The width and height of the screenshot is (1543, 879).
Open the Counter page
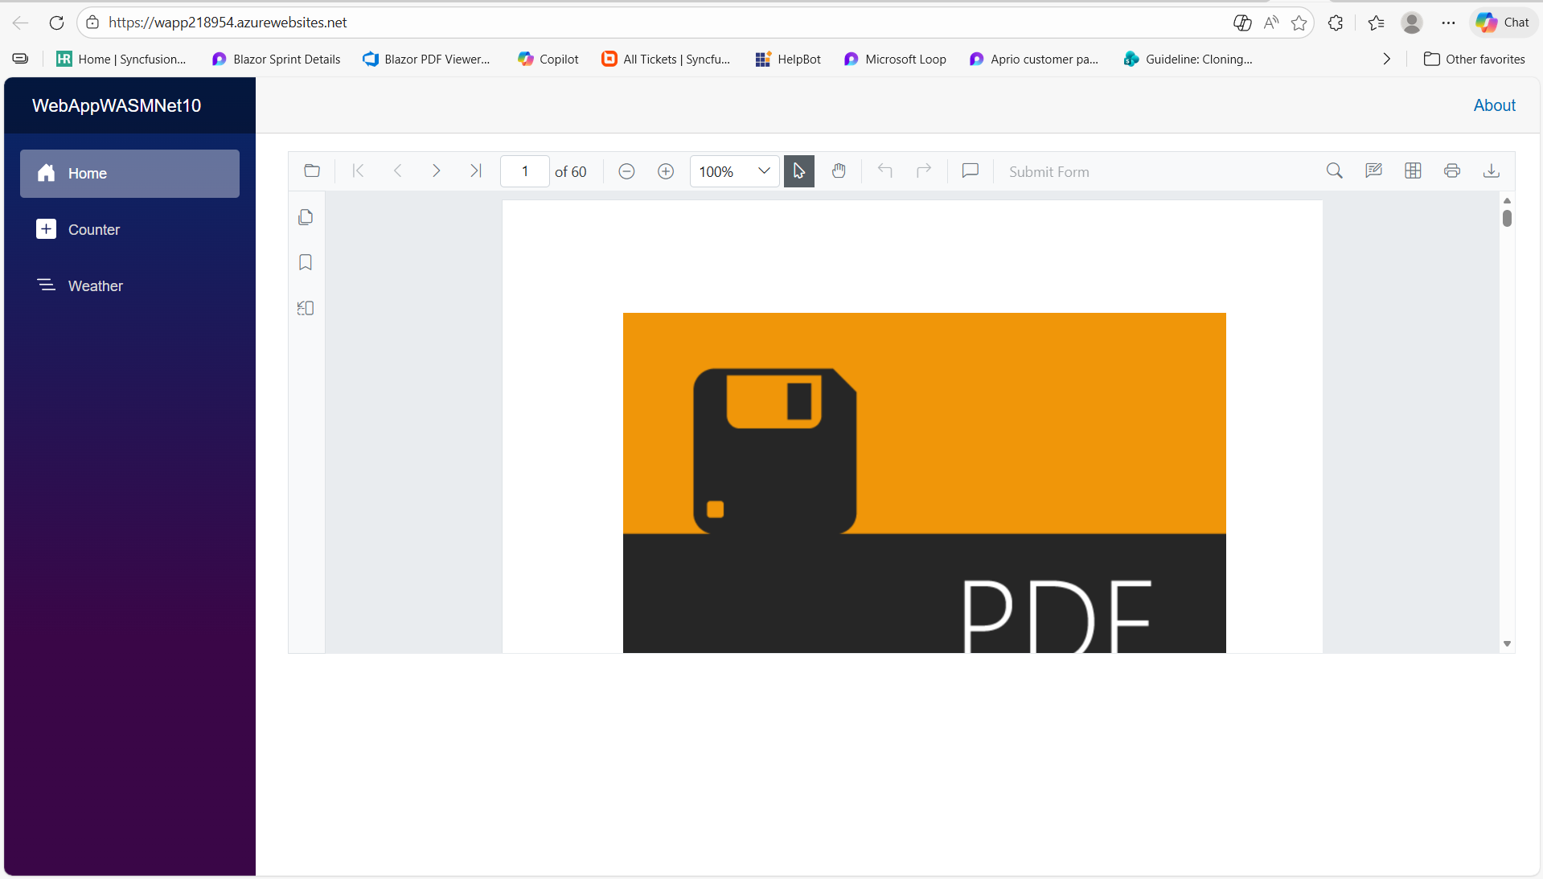click(x=129, y=230)
